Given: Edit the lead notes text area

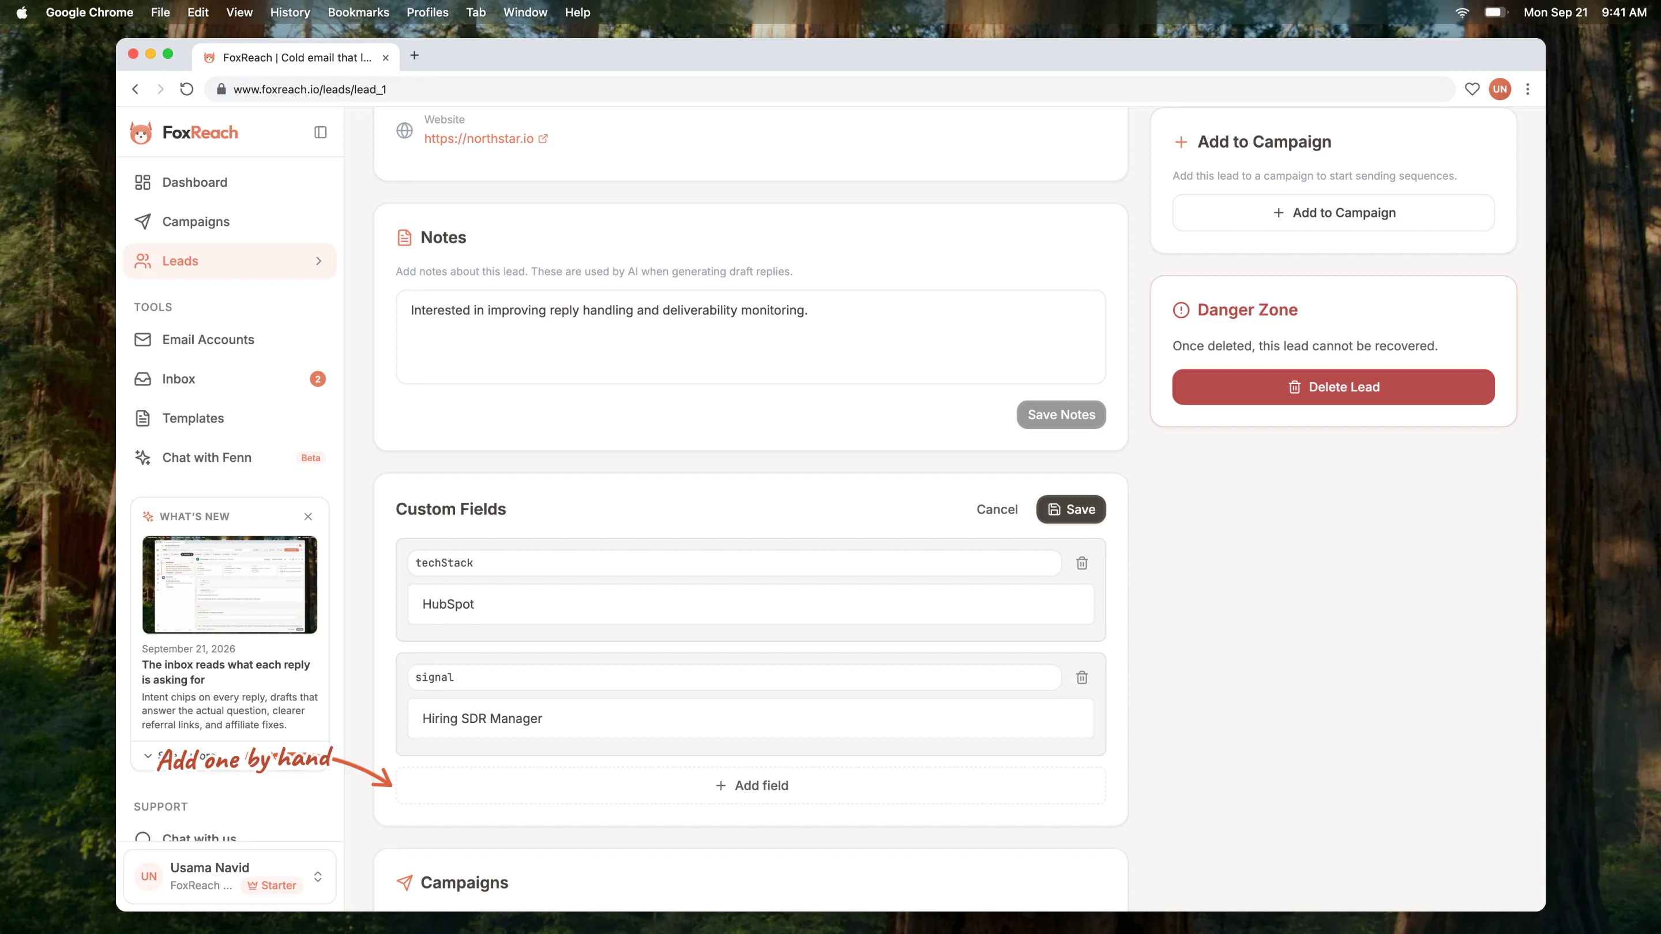Looking at the screenshot, I should 750,337.
